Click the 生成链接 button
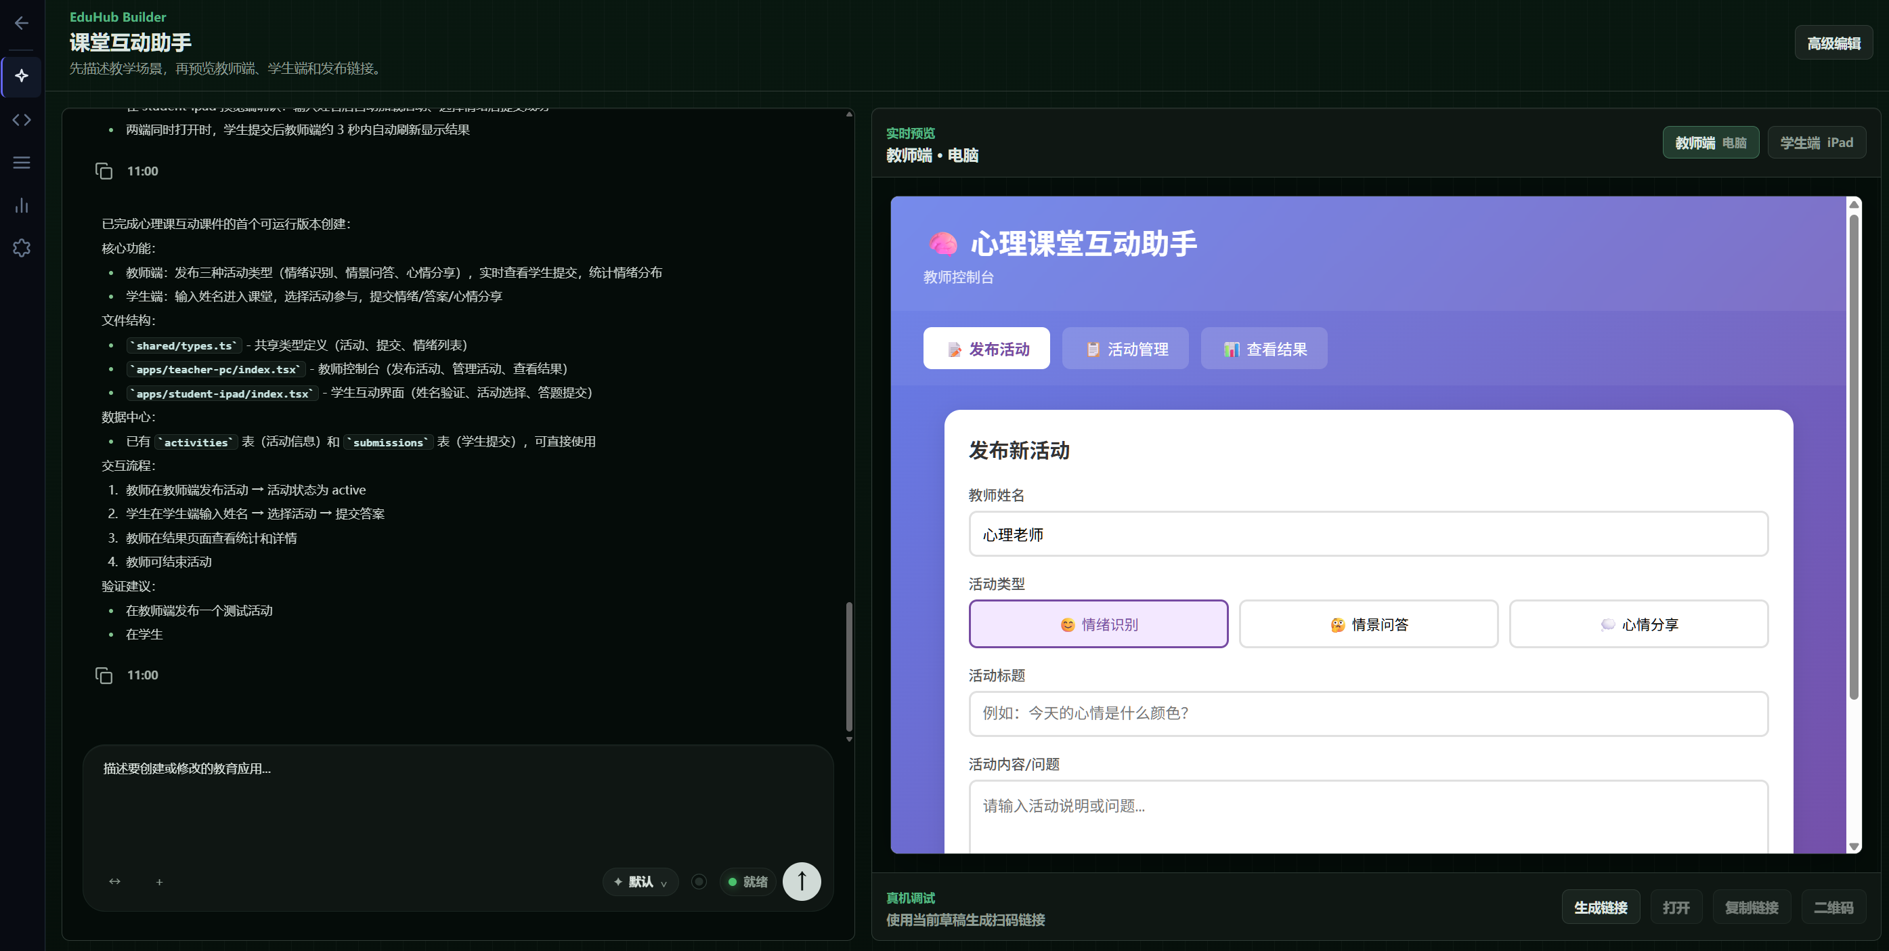1889x951 pixels. (1600, 907)
